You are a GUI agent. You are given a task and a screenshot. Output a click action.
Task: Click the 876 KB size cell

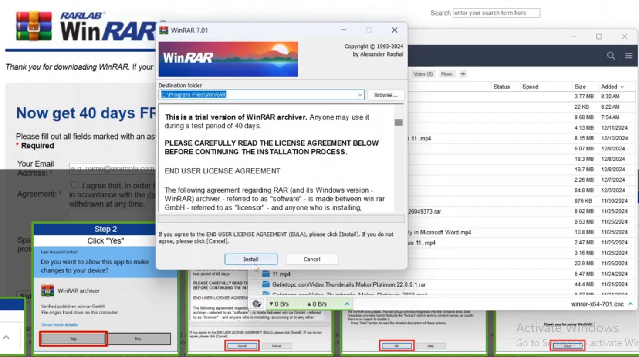[583, 201]
